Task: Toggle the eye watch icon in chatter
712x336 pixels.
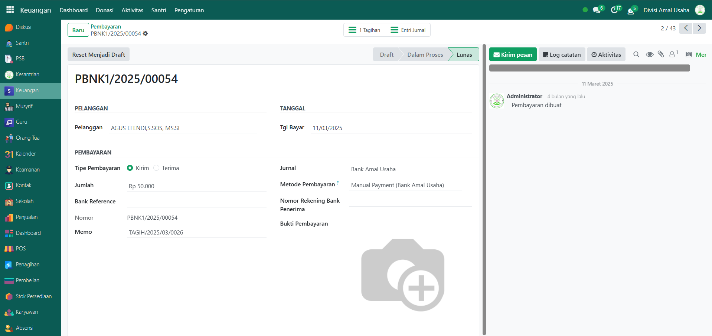Action: tap(649, 54)
